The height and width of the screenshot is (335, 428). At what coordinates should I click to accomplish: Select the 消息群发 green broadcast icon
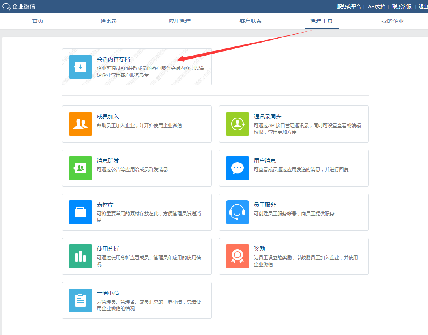[80, 168]
